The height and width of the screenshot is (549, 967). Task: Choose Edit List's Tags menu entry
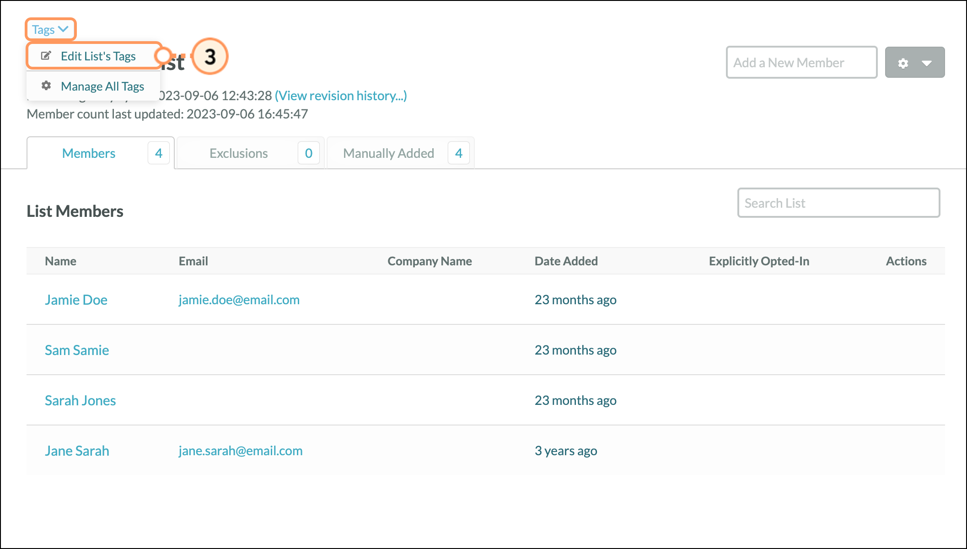[98, 56]
